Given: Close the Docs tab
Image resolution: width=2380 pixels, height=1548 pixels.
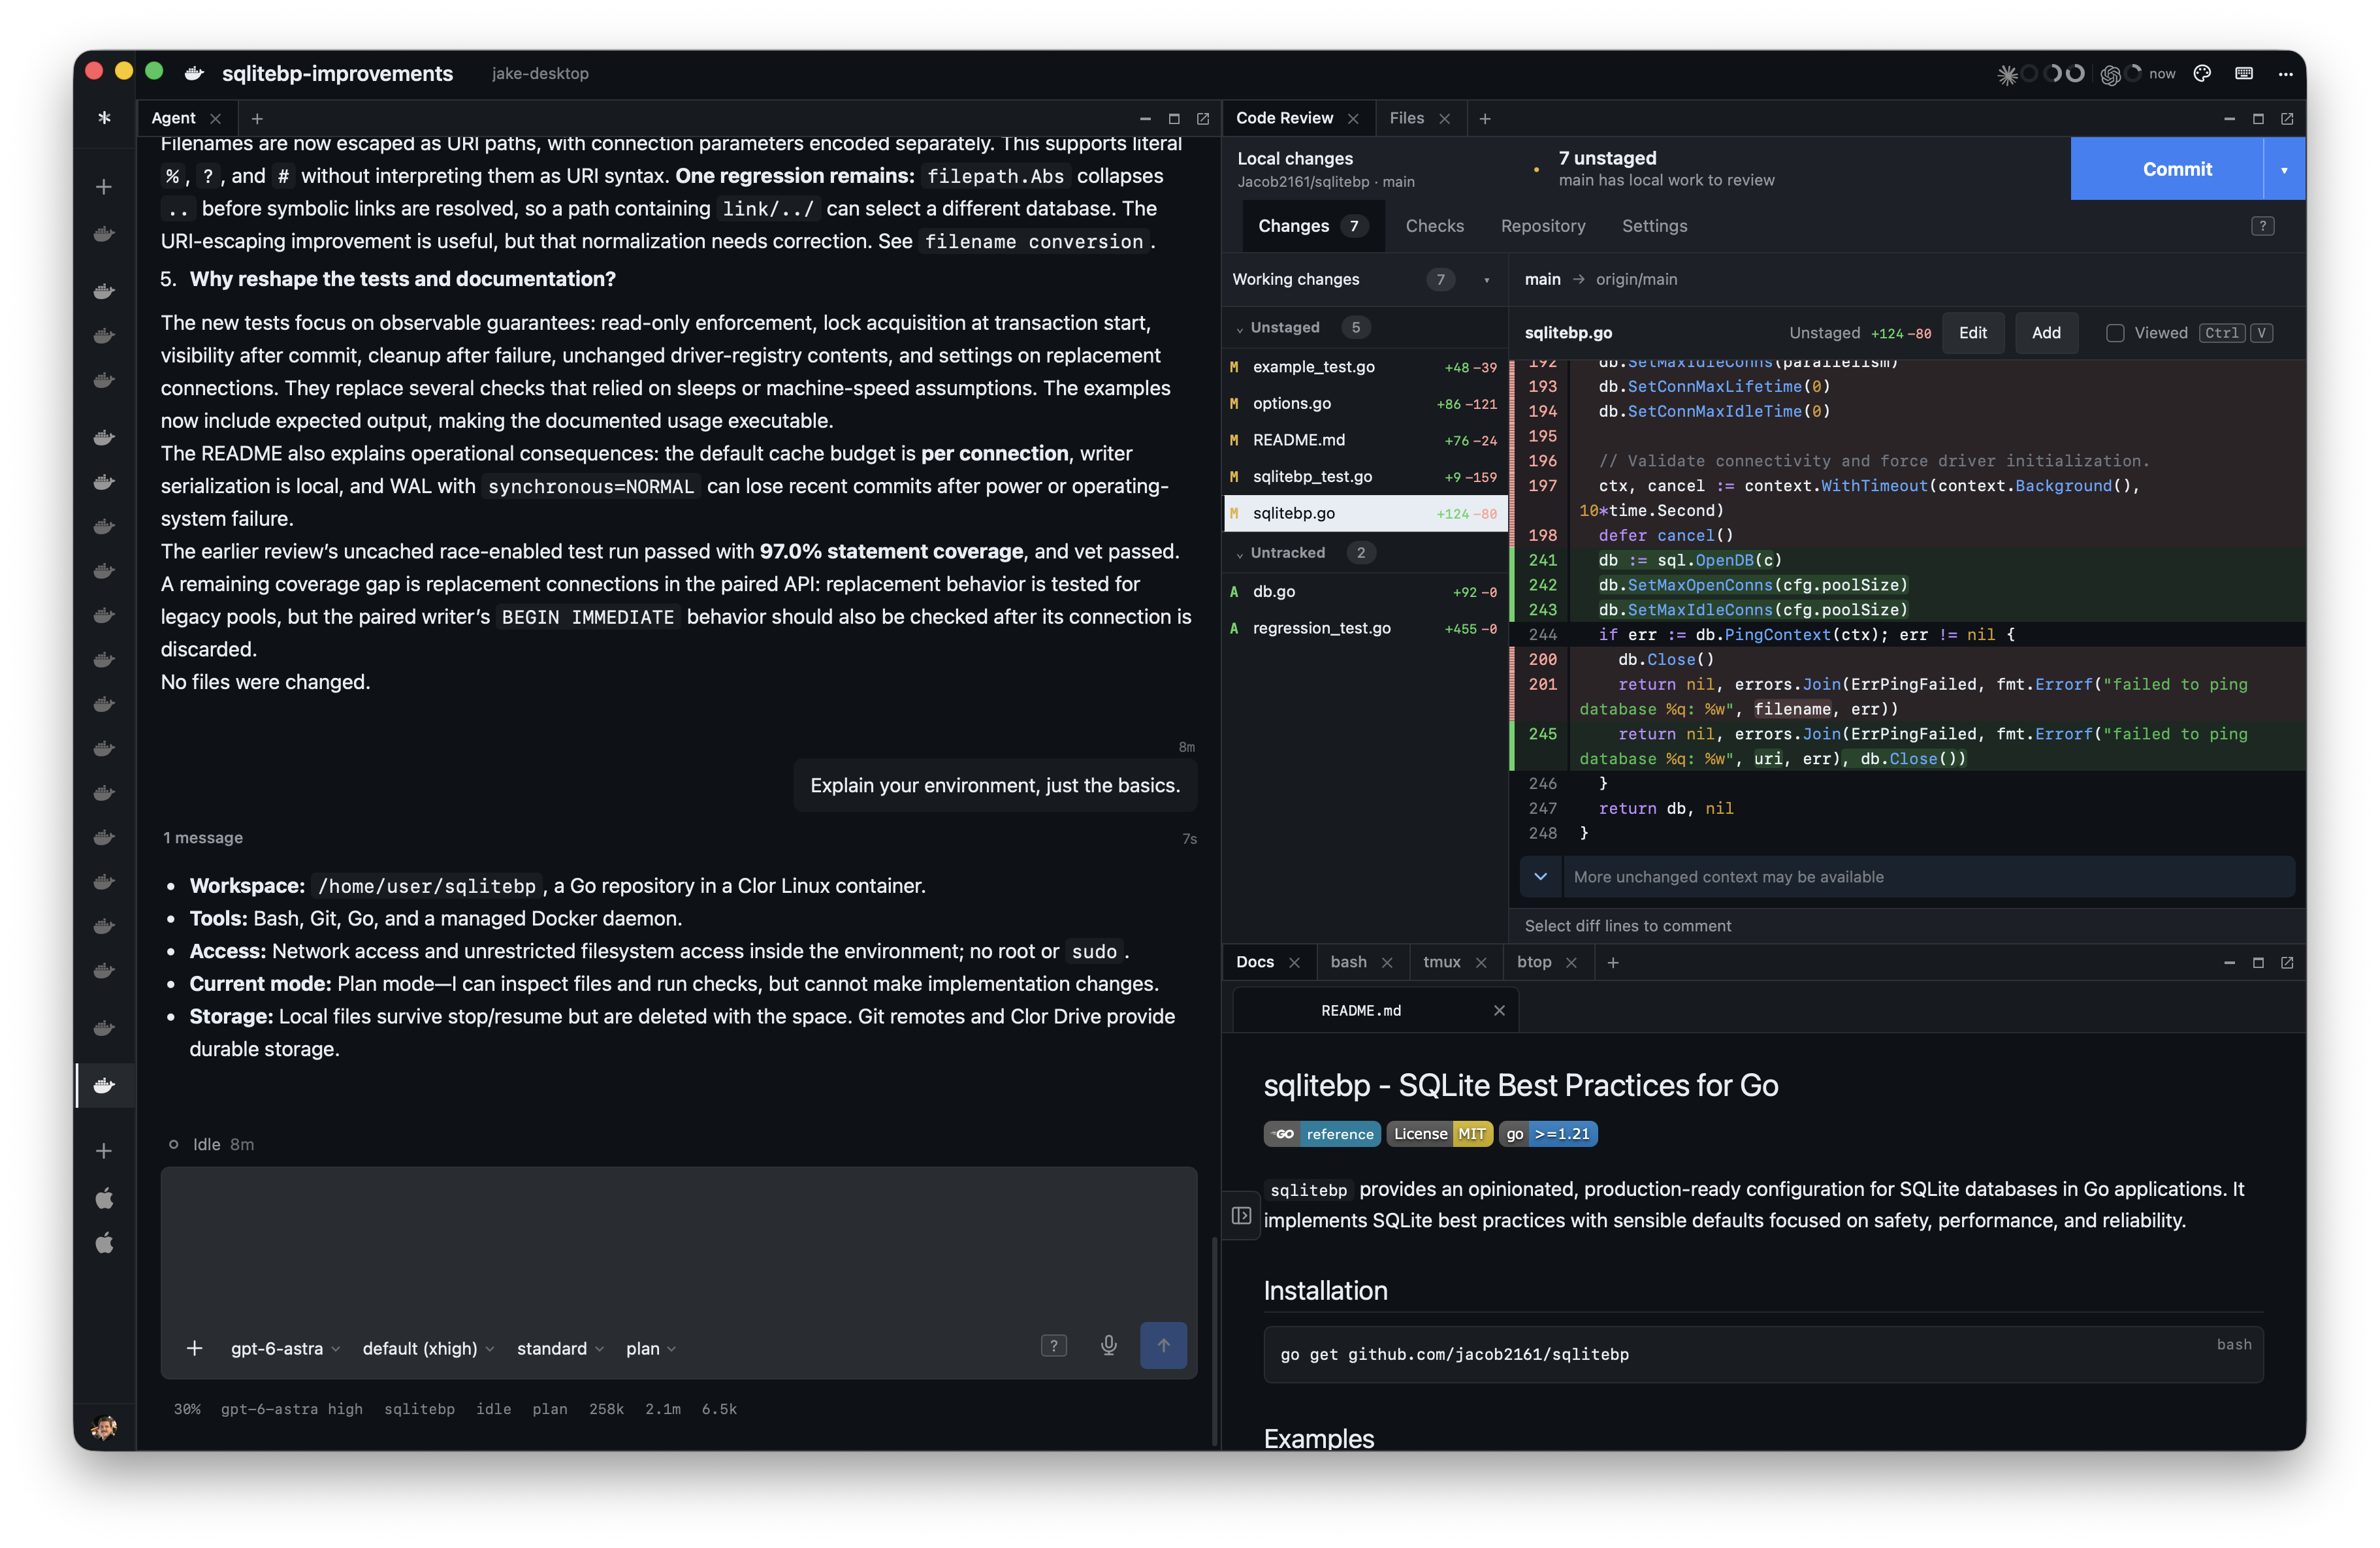Looking at the screenshot, I should tap(1294, 962).
